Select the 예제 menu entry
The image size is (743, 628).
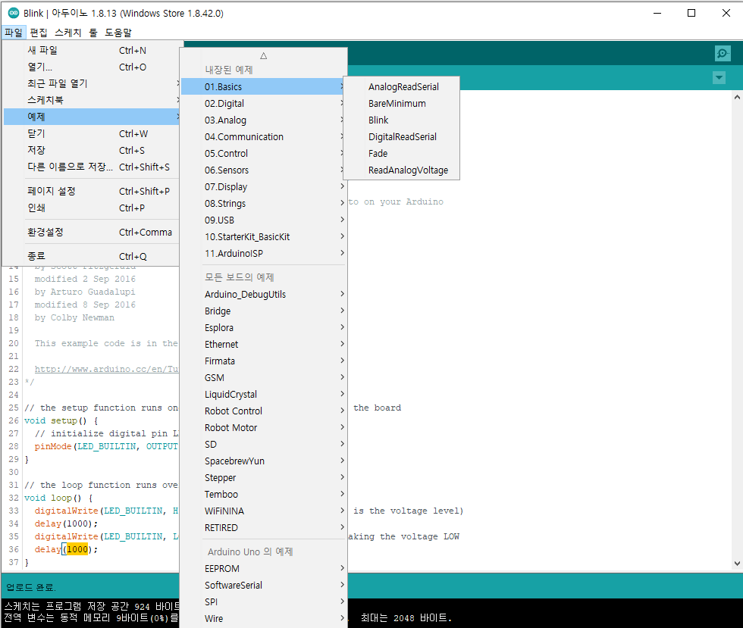(92, 117)
